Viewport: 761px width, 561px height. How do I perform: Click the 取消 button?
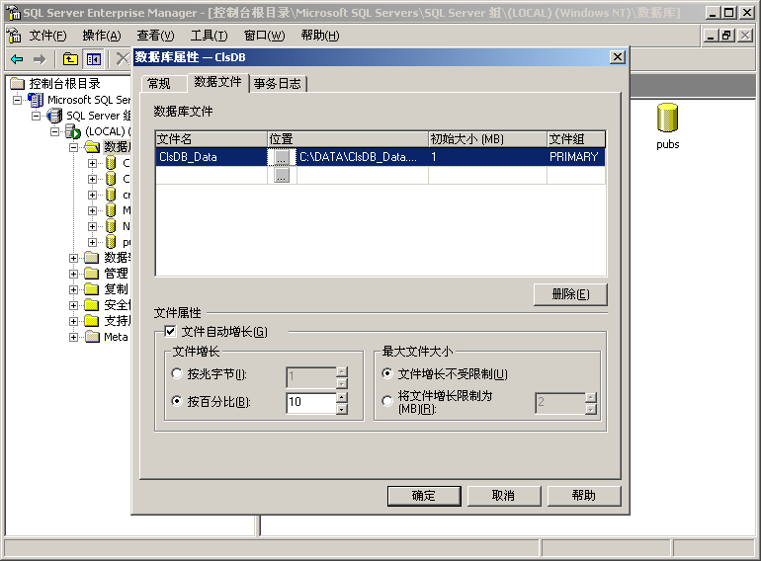504,496
